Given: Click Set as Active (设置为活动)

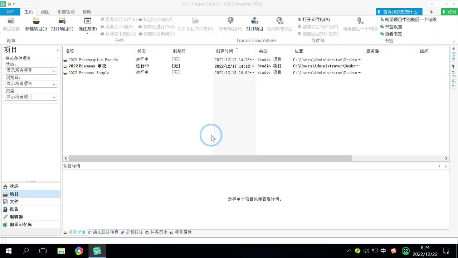Looking at the screenshot, I should click(117, 27).
